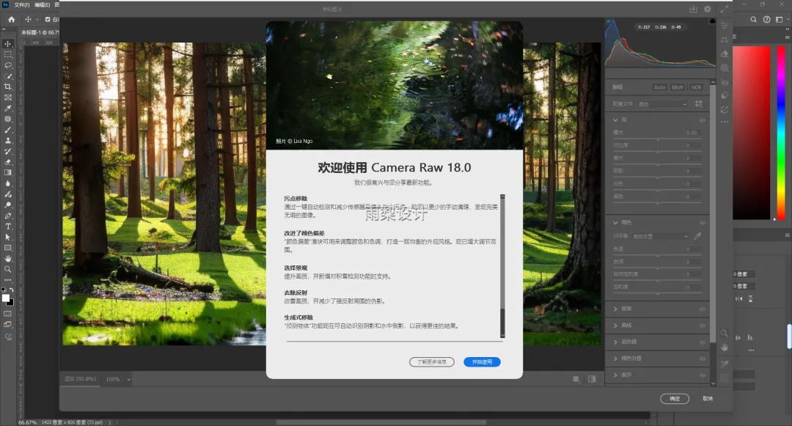Select the Lasso tool
This screenshot has height=426, width=792.
[x=7, y=65]
